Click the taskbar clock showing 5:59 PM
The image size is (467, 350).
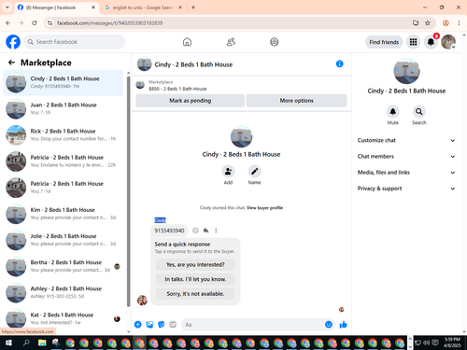tap(452, 343)
